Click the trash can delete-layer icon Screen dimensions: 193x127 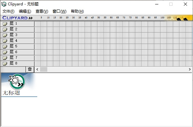[x=30, y=69]
